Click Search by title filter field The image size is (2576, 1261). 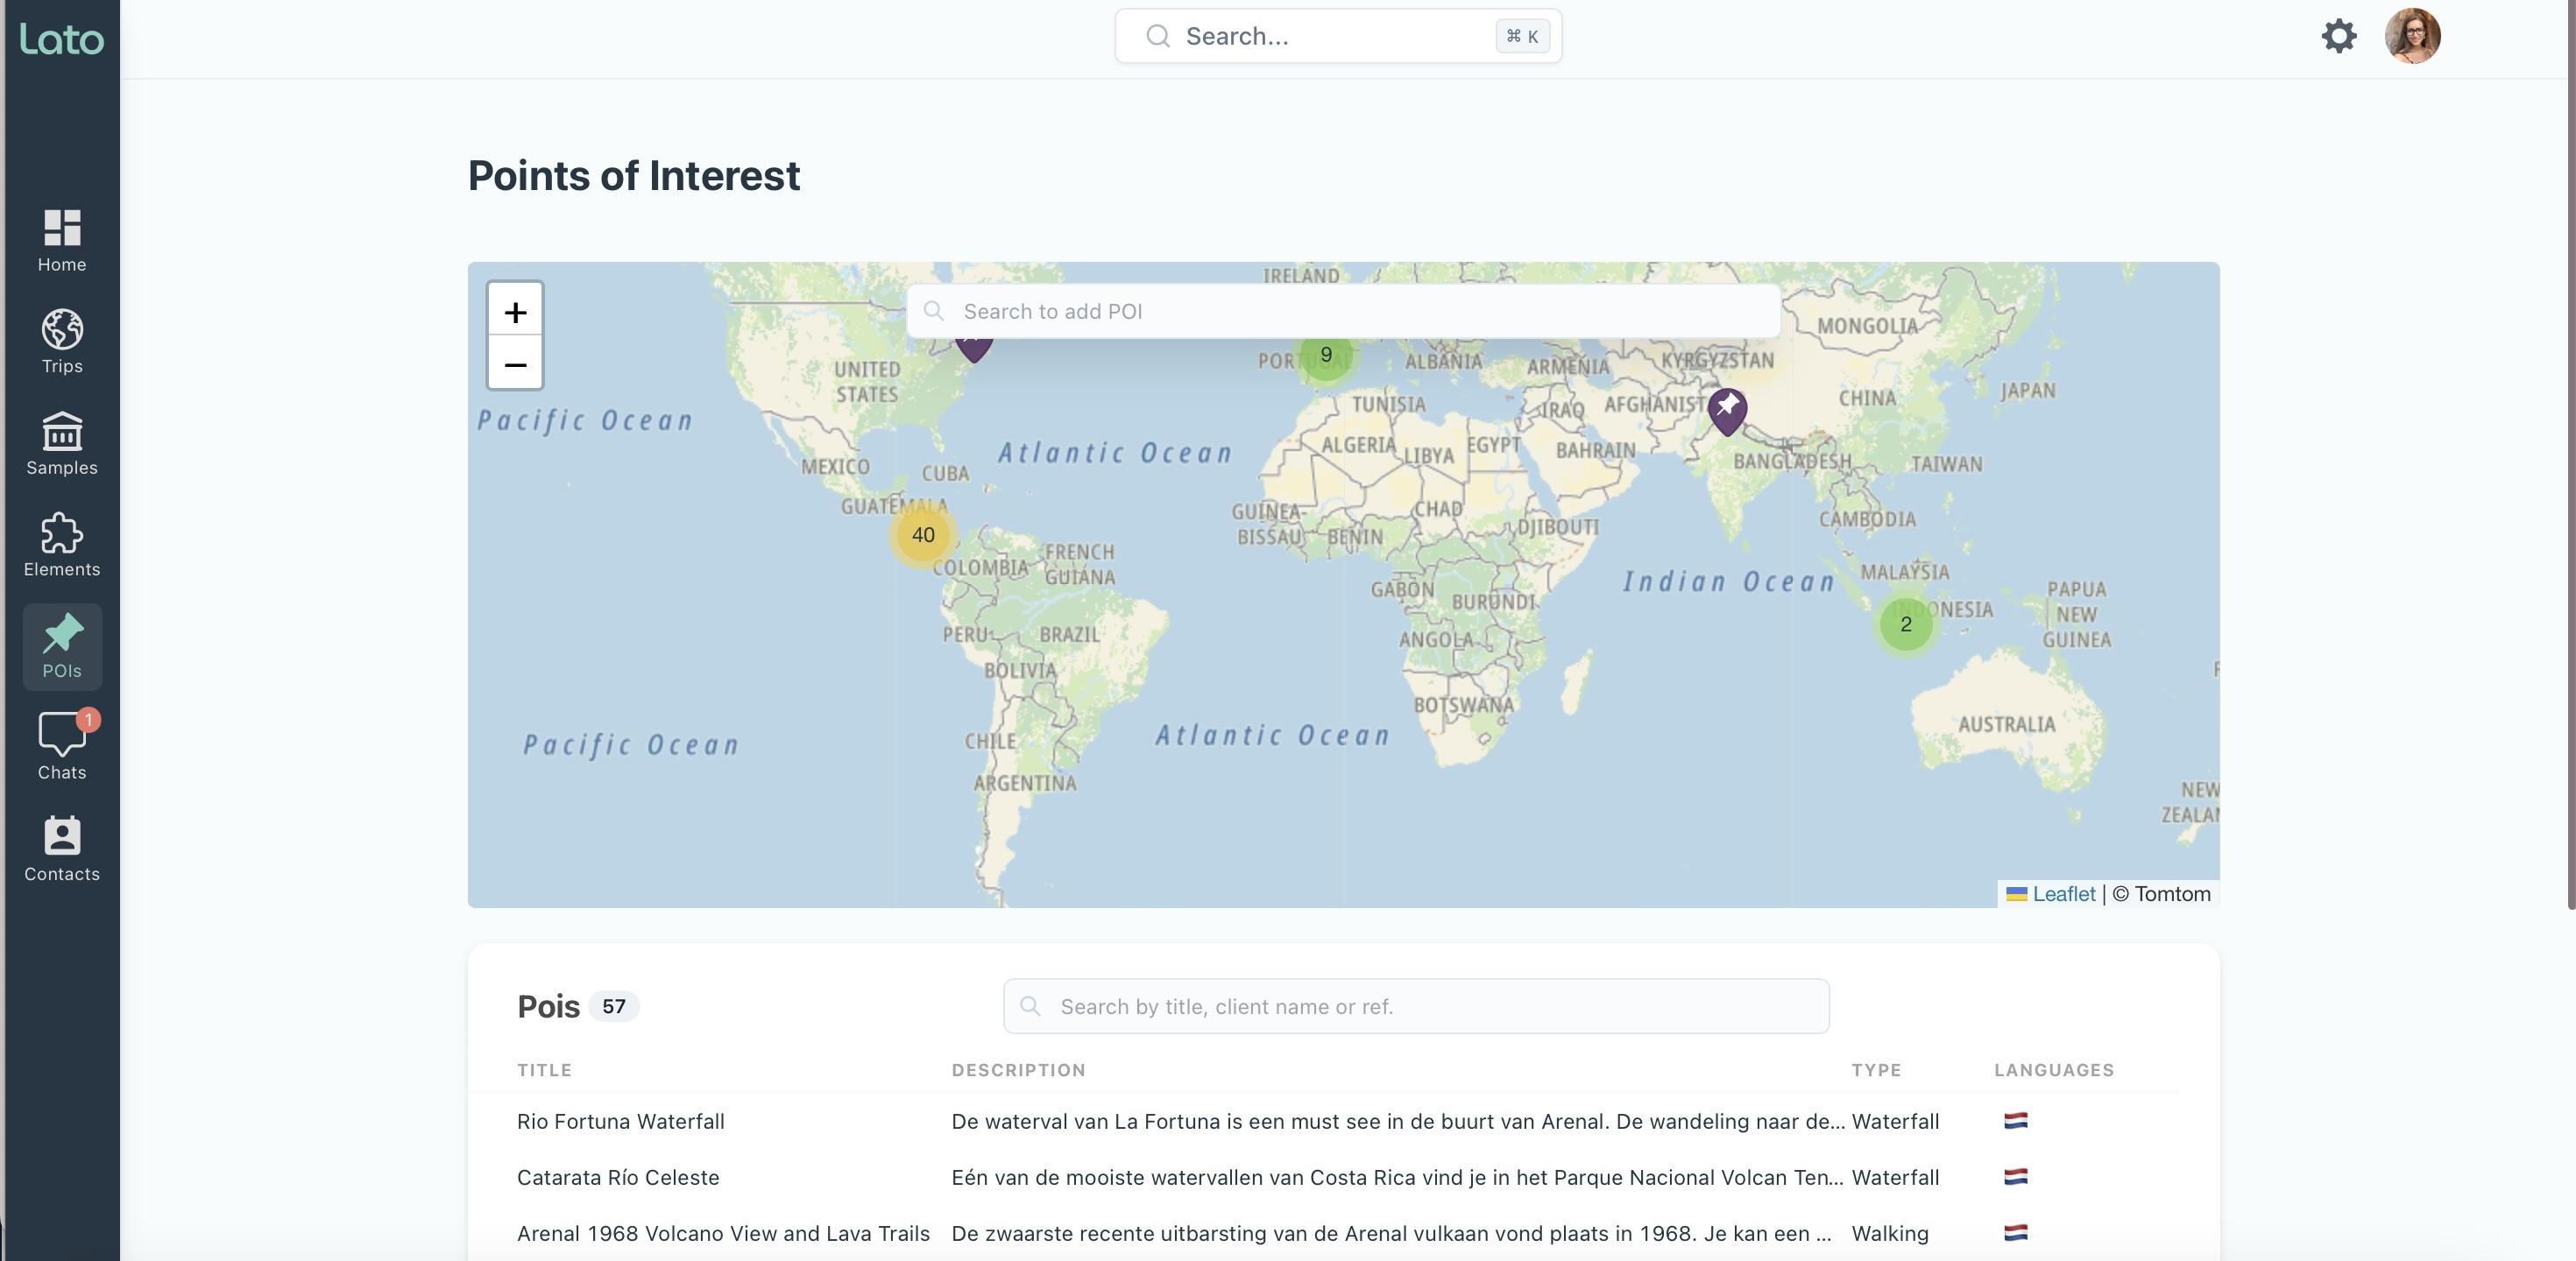pos(1415,1006)
